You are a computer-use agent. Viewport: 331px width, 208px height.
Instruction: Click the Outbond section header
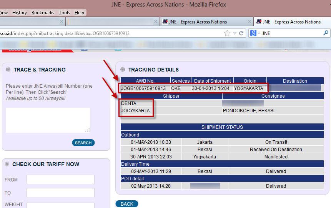(222, 135)
